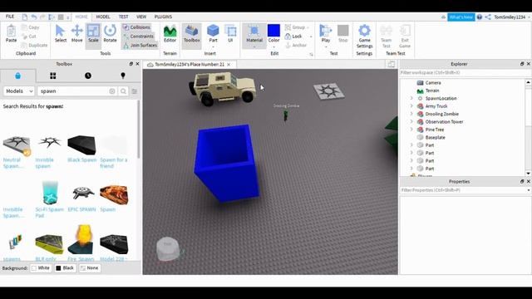Expand the SpawnLocation tree item

[x=411, y=98]
